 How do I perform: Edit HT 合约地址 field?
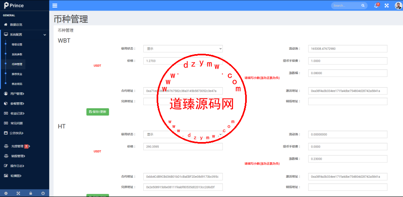(183, 177)
